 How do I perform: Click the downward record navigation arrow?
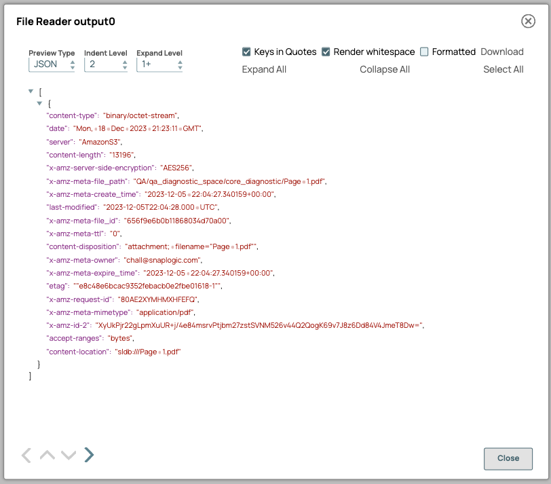pyautogui.click(x=68, y=455)
